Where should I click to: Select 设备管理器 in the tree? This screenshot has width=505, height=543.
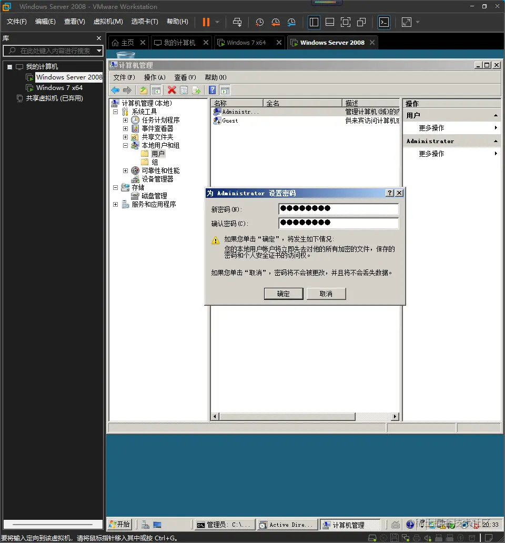point(157,179)
